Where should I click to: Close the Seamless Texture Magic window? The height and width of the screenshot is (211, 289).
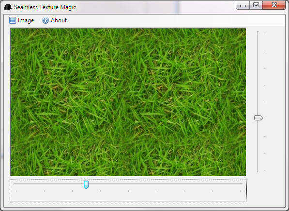click(274, 5)
